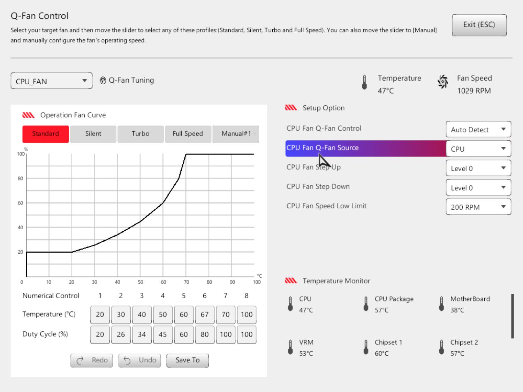Image resolution: width=523 pixels, height=392 pixels.
Task: Expand the CPU Fan Q-Fan Control dropdown
Action: (x=478, y=129)
